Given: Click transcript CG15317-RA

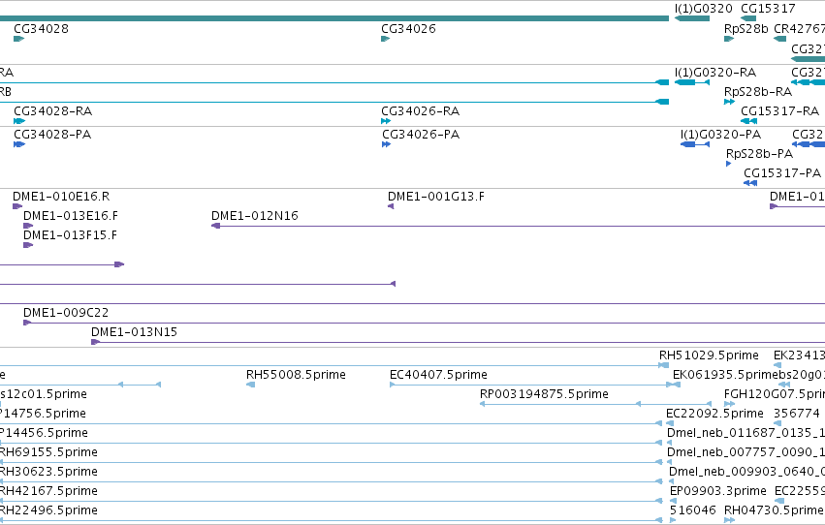Looking at the screenshot, I should (x=779, y=110).
